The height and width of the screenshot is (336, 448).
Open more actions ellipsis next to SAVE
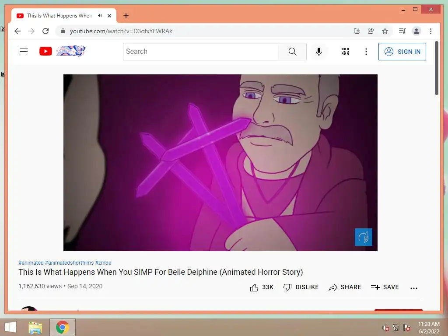click(414, 288)
